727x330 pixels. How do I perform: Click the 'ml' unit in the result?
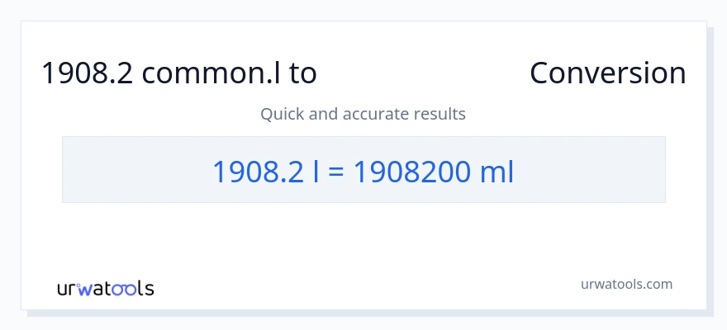pyautogui.click(x=497, y=172)
